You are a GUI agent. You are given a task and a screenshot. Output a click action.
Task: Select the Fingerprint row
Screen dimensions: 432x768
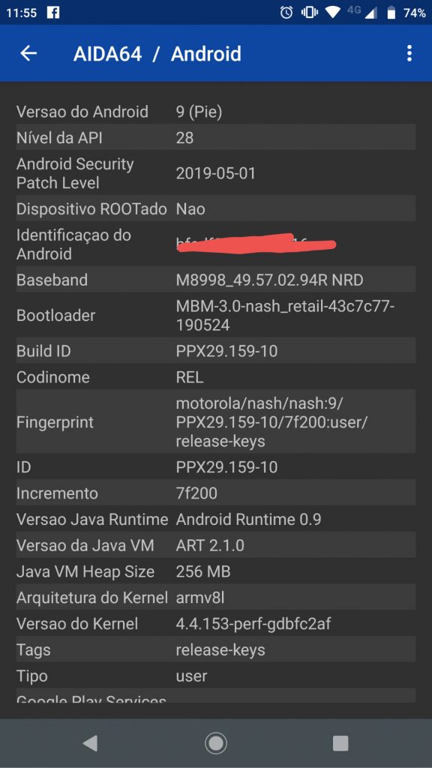[x=216, y=421]
